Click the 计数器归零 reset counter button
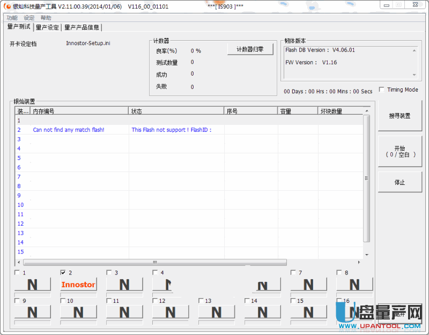Screen dimensions: 429x335 click(x=250, y=49)
